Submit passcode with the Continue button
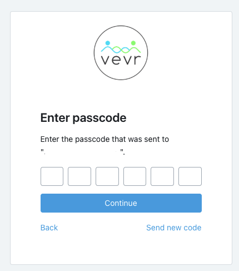This screenshot has height=271, width=239. click(x=121, y=203)
